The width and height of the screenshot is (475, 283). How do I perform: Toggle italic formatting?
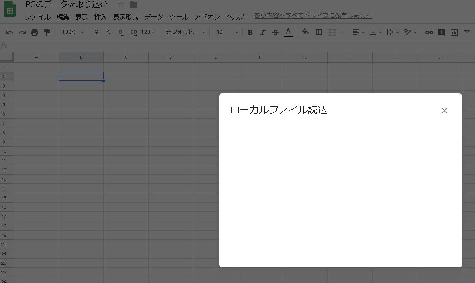pos(263,32)
